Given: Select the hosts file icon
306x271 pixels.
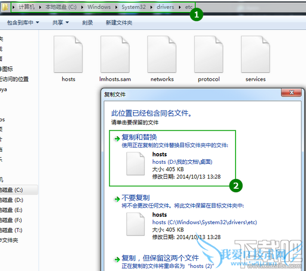Looking at the screenshot, I should pyautogui.click(x=68, y=54).
